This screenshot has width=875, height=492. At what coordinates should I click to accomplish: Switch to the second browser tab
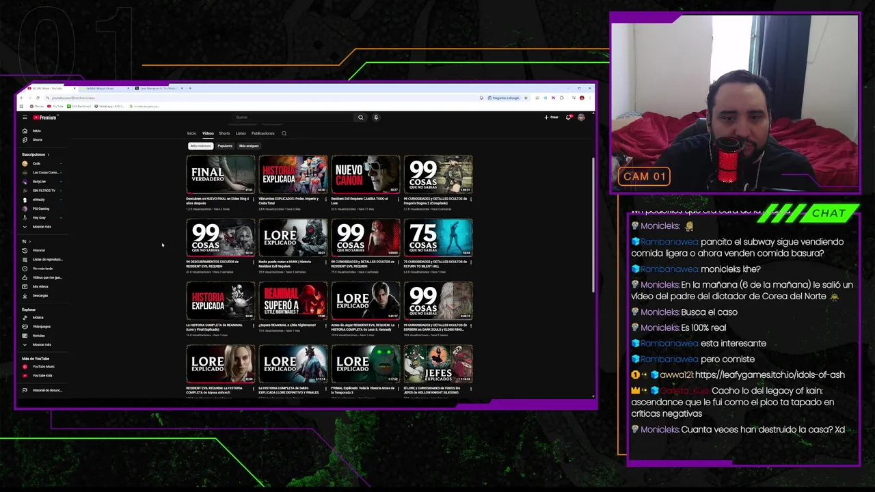[x=105, y=88]
